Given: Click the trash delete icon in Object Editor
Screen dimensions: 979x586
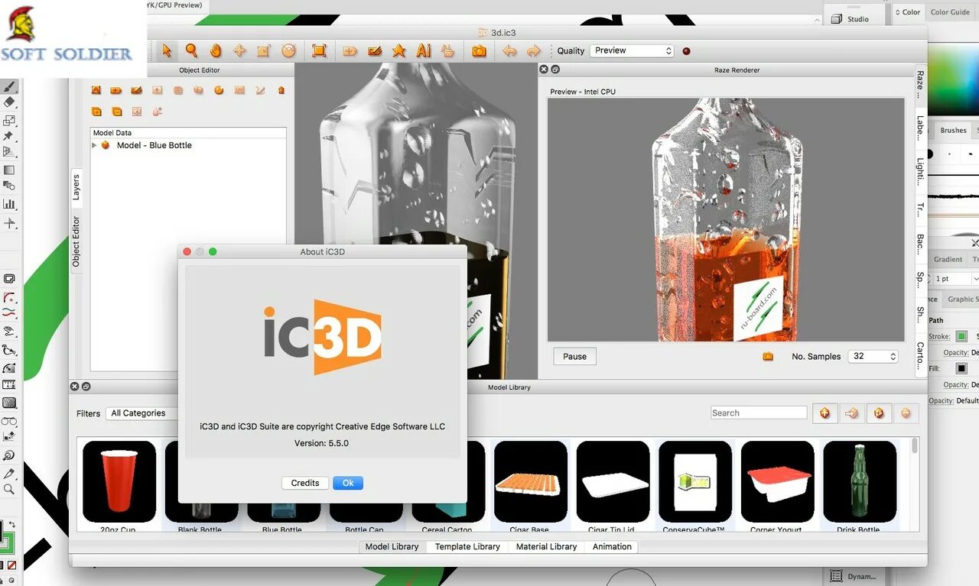Looking at the screenshot, I should (x=281, y=90).
